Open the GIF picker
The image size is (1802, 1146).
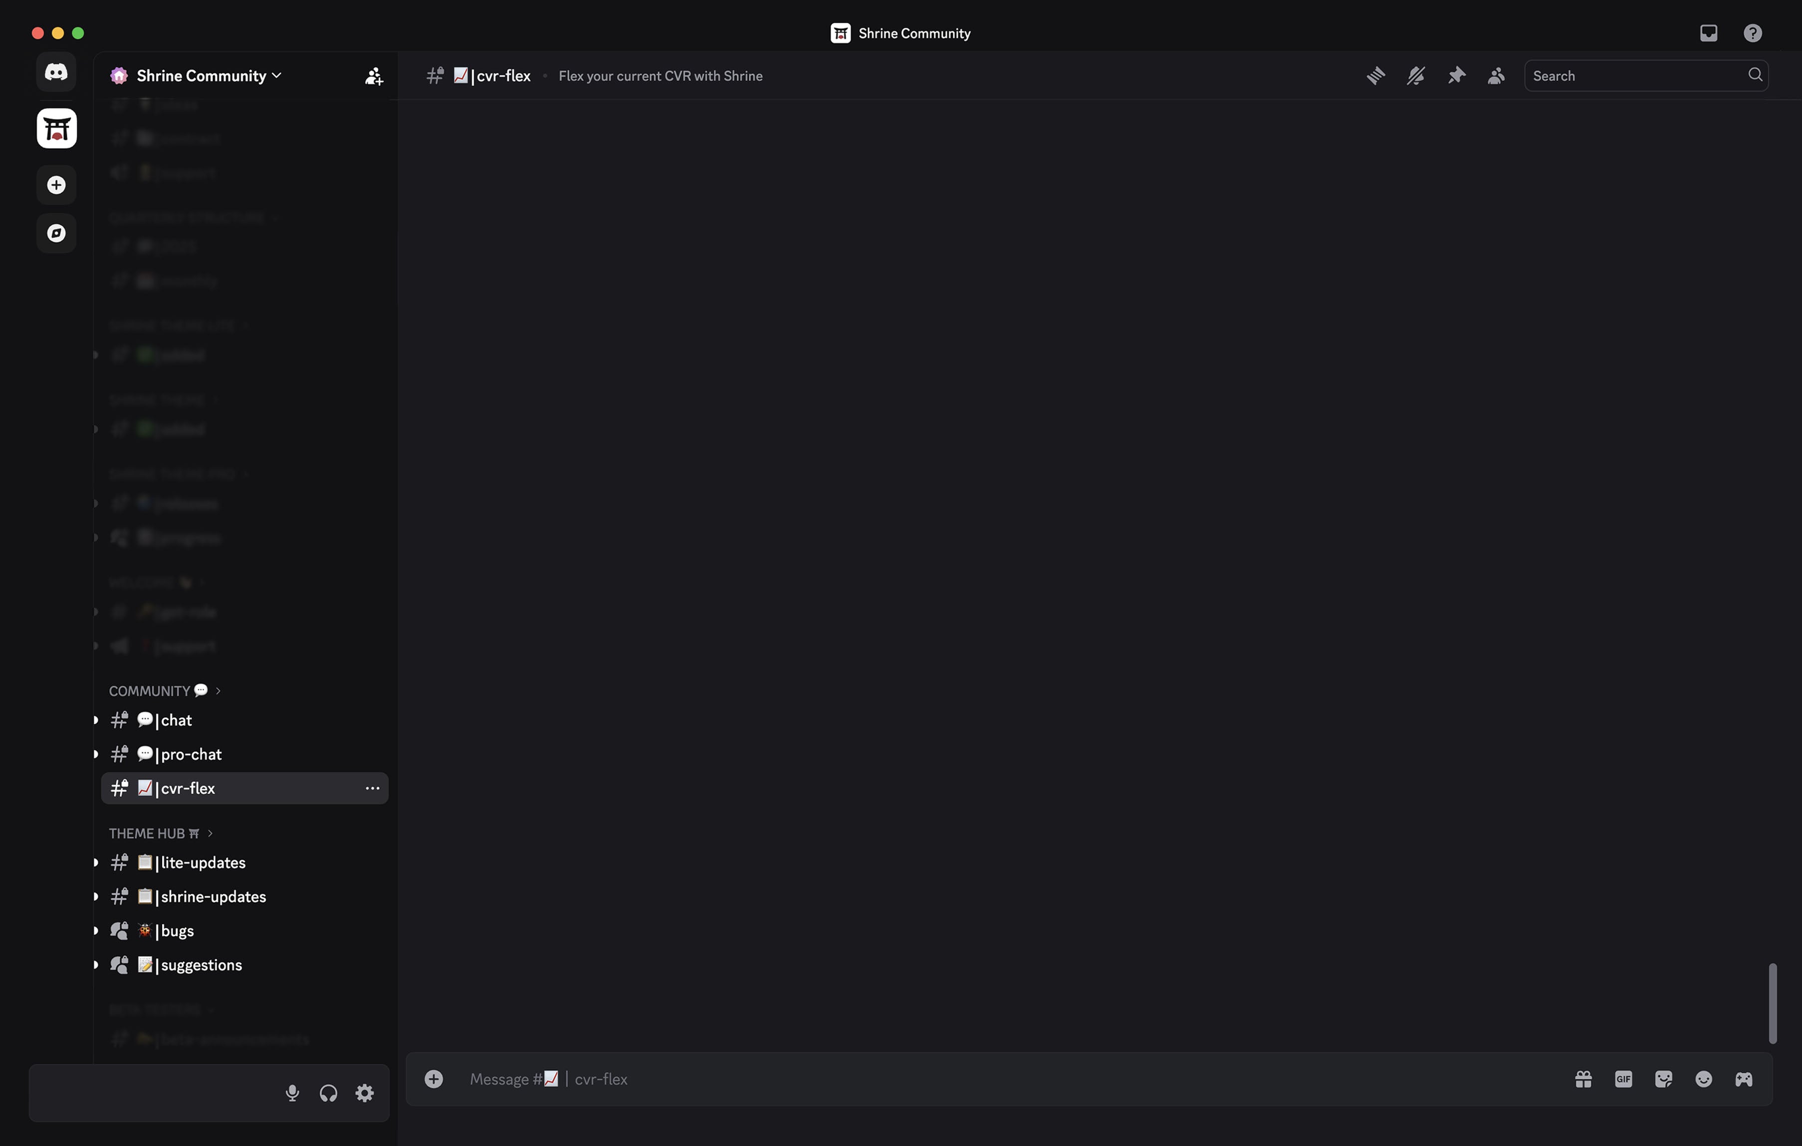tap(1623, 1079)
